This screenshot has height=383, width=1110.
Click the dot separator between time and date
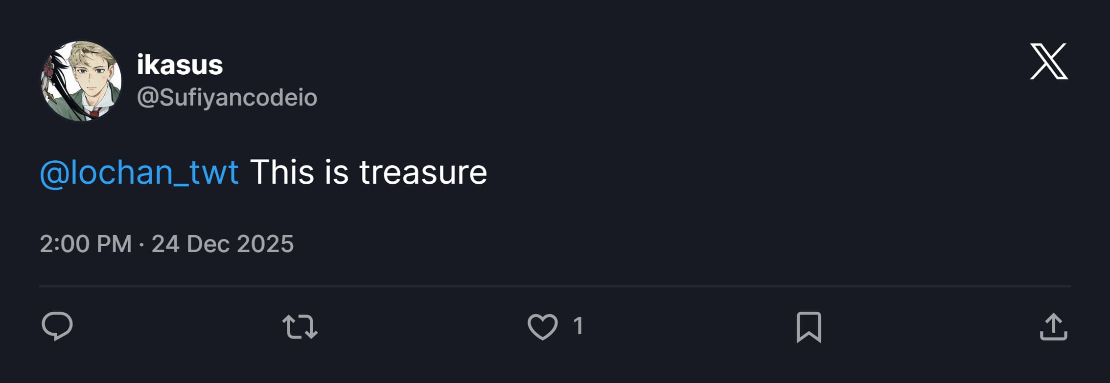pyautogui.click(x=141, y=244)
